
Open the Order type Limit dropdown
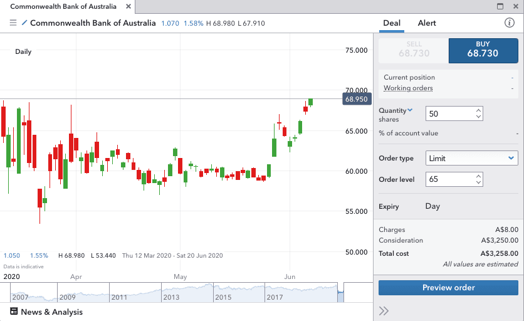pyautogui.click(x=471, y=158)
